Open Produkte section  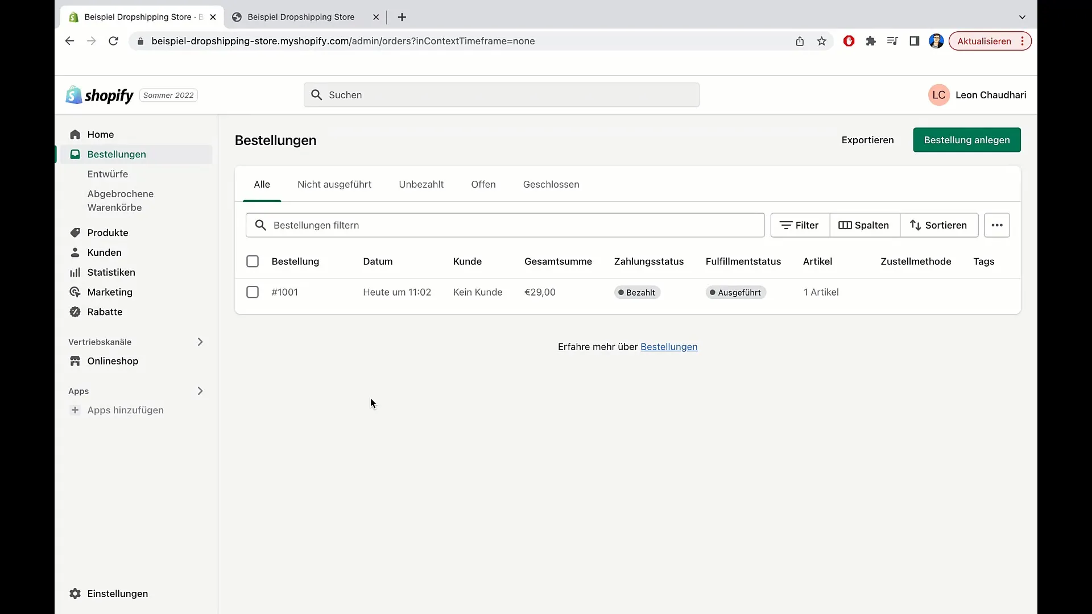click(x=107, y=233)
